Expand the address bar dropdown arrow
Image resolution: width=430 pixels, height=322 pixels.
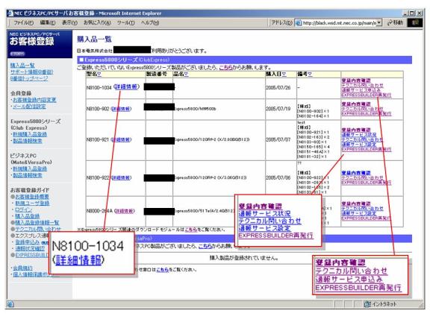[378, 22]
